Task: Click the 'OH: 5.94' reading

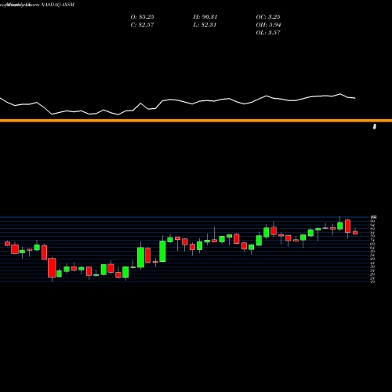Action: coord(268,25)
